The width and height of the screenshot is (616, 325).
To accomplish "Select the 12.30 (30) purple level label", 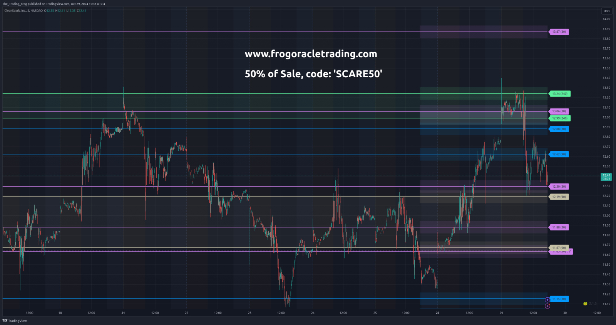I will click(x=559, y=187).
